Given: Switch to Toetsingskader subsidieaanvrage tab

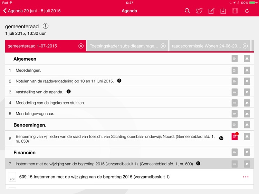Looking at the screenshot, I should 124,46.
